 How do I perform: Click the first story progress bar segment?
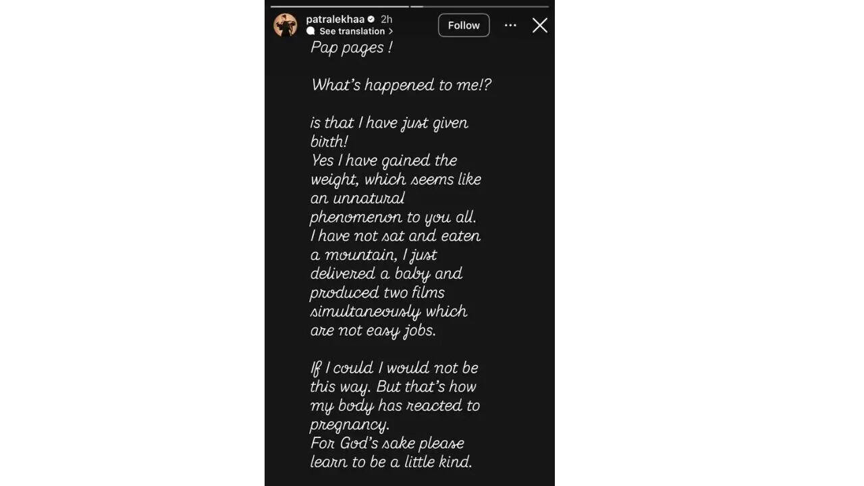(340, 7)
